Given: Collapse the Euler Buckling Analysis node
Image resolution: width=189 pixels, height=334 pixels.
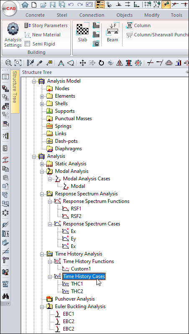Looking at the screenshot, I should tap(42, 307).
